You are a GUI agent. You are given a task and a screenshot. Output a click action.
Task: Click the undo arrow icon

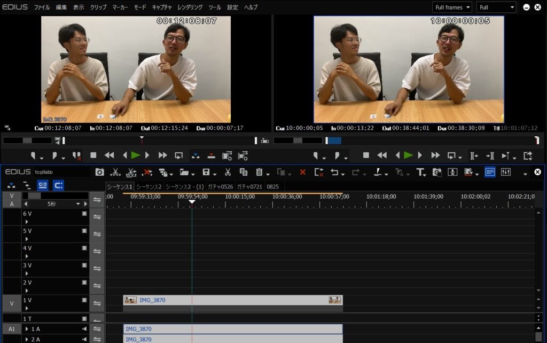tap(334, 172)
